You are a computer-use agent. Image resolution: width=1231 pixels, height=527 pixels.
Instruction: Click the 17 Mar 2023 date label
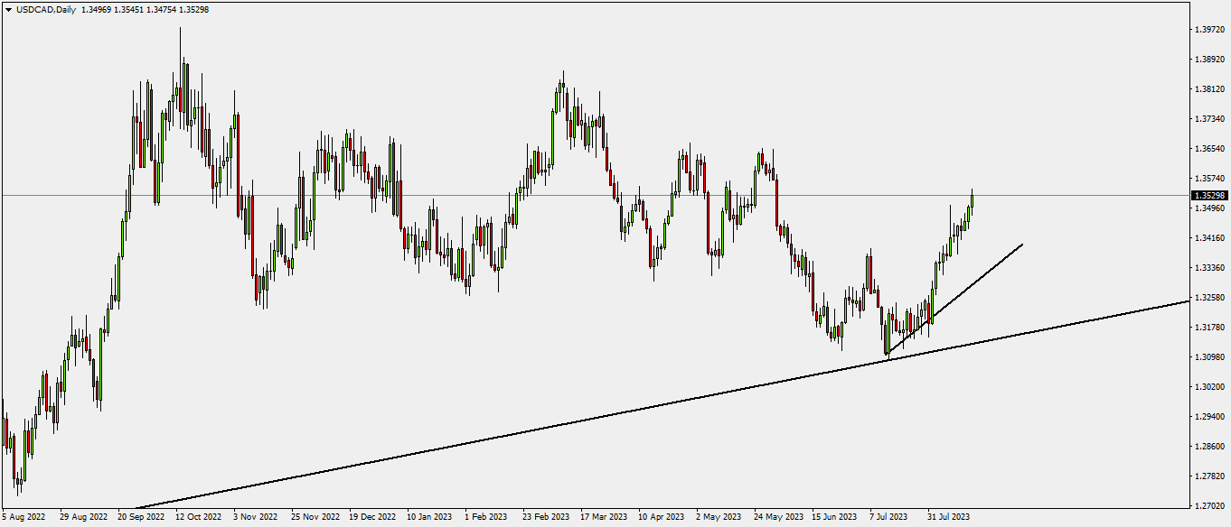click(604, 518)
